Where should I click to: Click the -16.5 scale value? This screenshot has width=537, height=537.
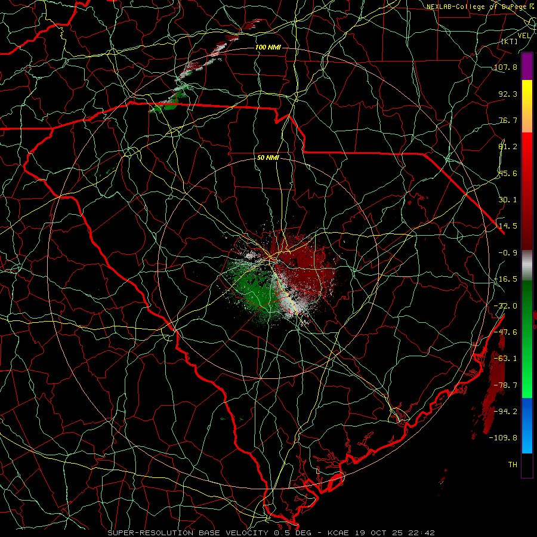point(505,279)
